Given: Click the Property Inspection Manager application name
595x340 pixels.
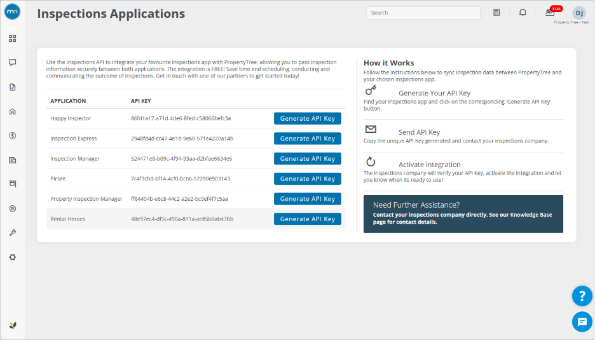Looking at the screenshot, I should 86,199.
